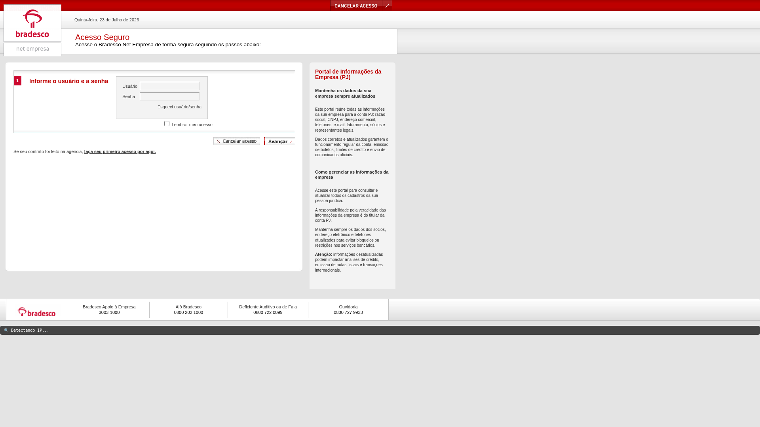
Task: Click the step 1 number badge
Action: 17,81
